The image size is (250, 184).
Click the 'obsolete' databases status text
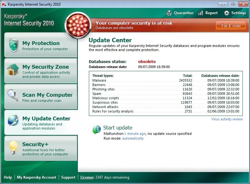click(147, 62)
